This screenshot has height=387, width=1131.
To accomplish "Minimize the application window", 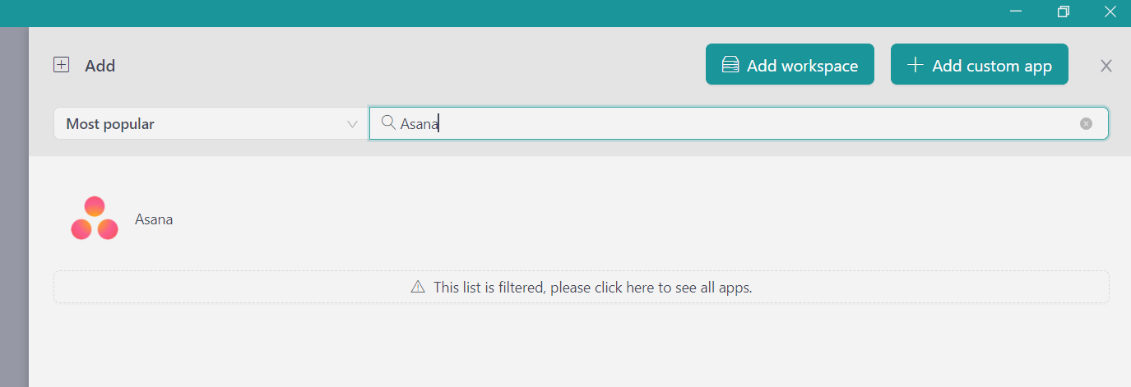I will [x=1016, y=12].
